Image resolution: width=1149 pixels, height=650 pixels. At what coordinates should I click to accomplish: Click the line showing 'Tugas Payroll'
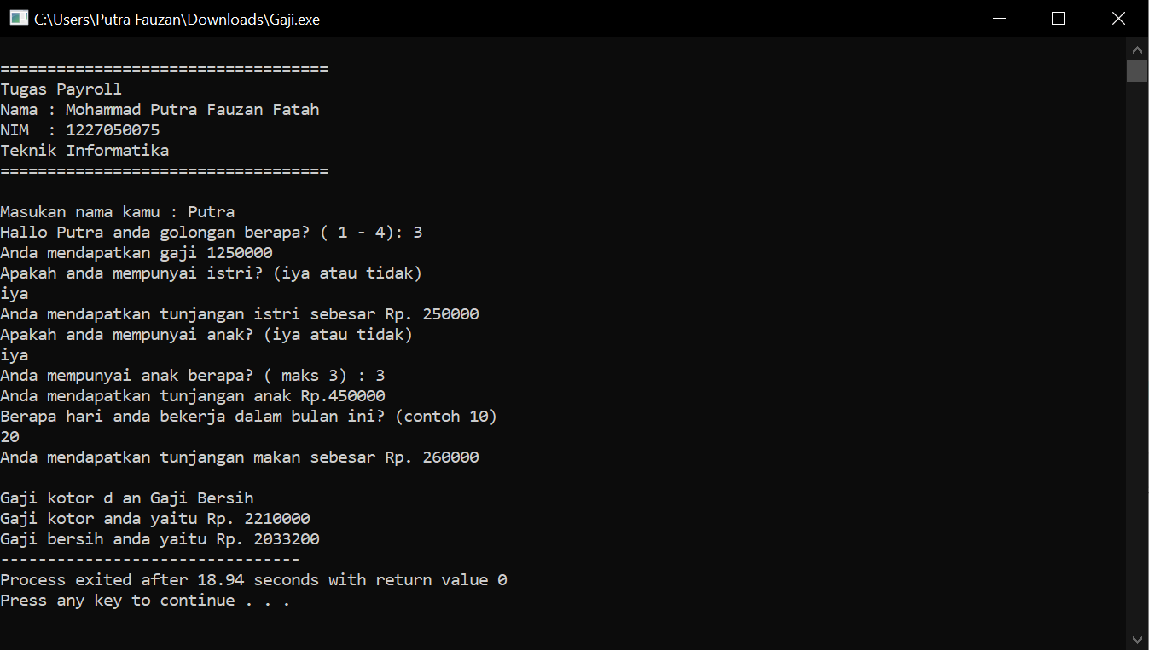tap(61, 89)
